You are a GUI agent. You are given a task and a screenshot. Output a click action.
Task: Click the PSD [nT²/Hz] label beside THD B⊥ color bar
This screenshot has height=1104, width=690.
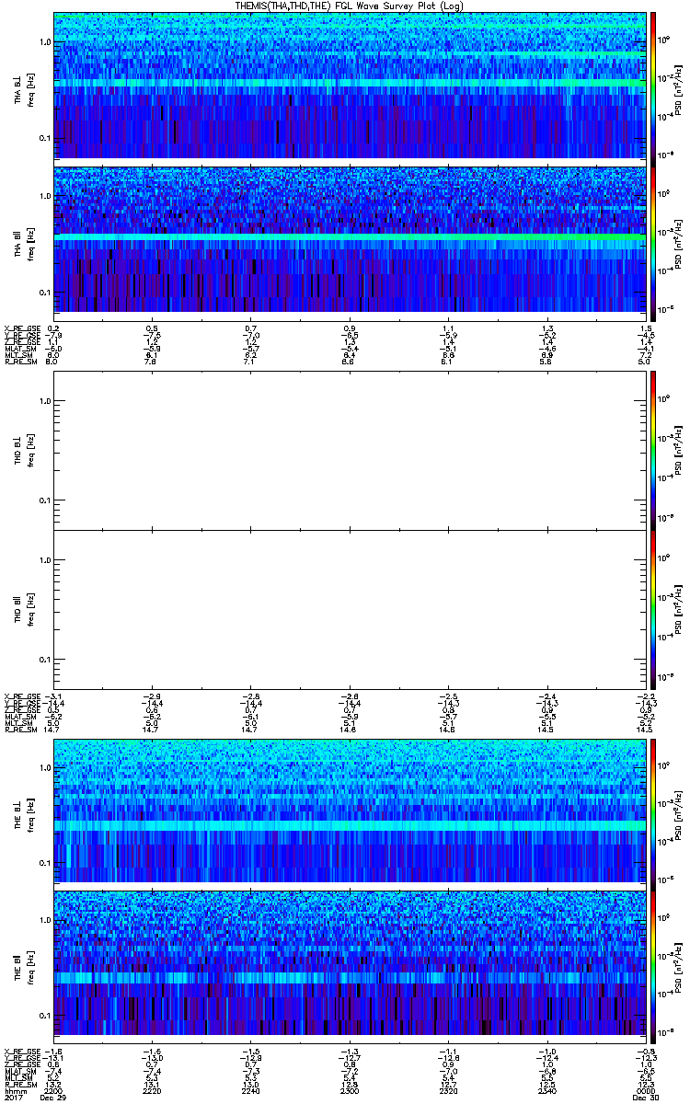pyautogui.click(x=679, y=450)
